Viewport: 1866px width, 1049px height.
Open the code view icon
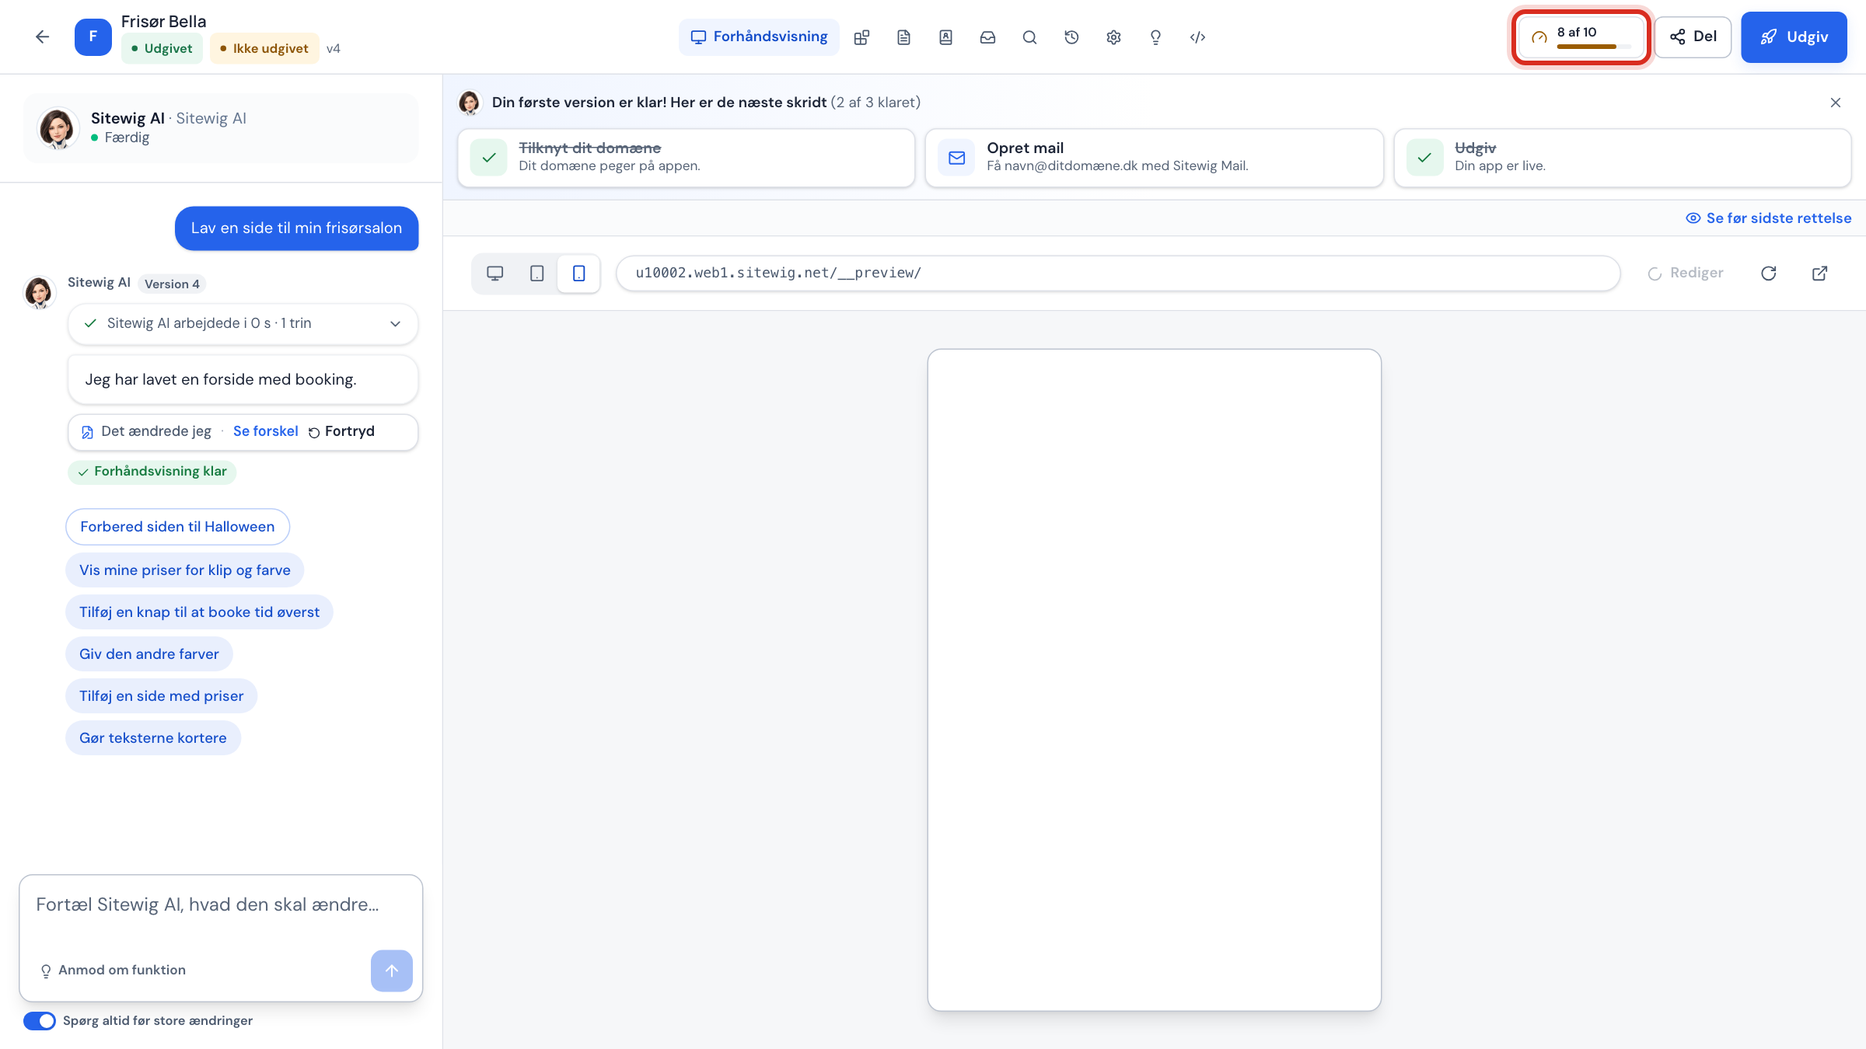(x=1197, y=37)
